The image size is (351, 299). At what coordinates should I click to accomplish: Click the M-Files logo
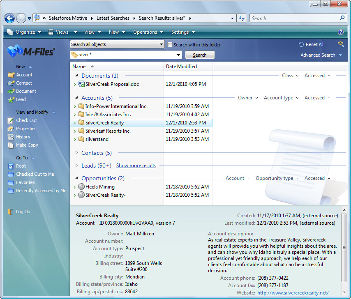point(31,51)
